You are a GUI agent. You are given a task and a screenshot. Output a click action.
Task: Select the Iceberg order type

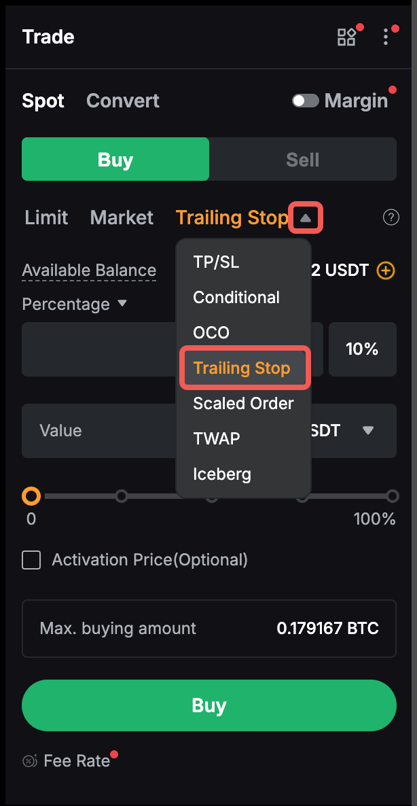click(221, 474)
